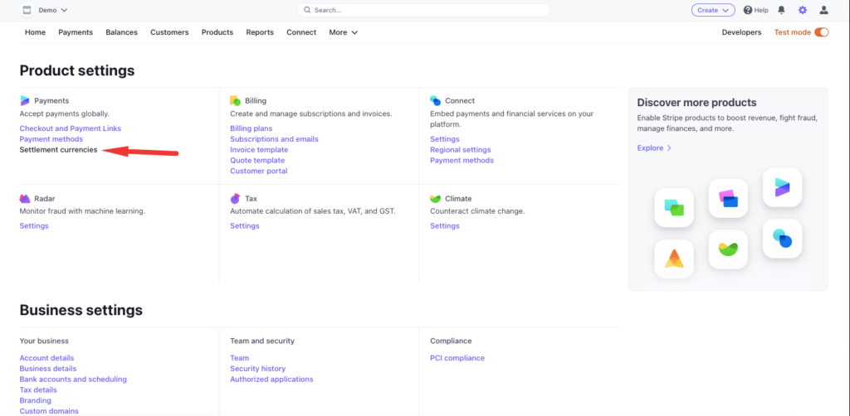
Task: Click the Help question mark icon
Action: coord(748,10)
